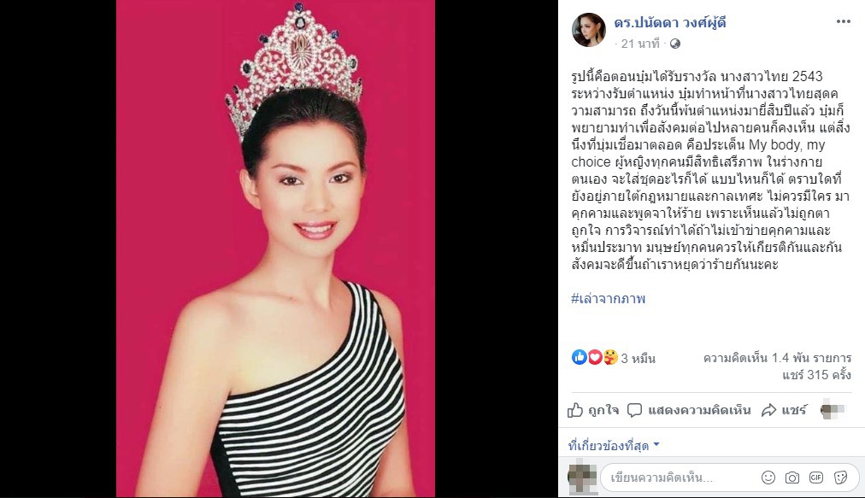Click the poster's profile picture thumbnail
This screenshot has height=498, width=865.
(589, 30)
